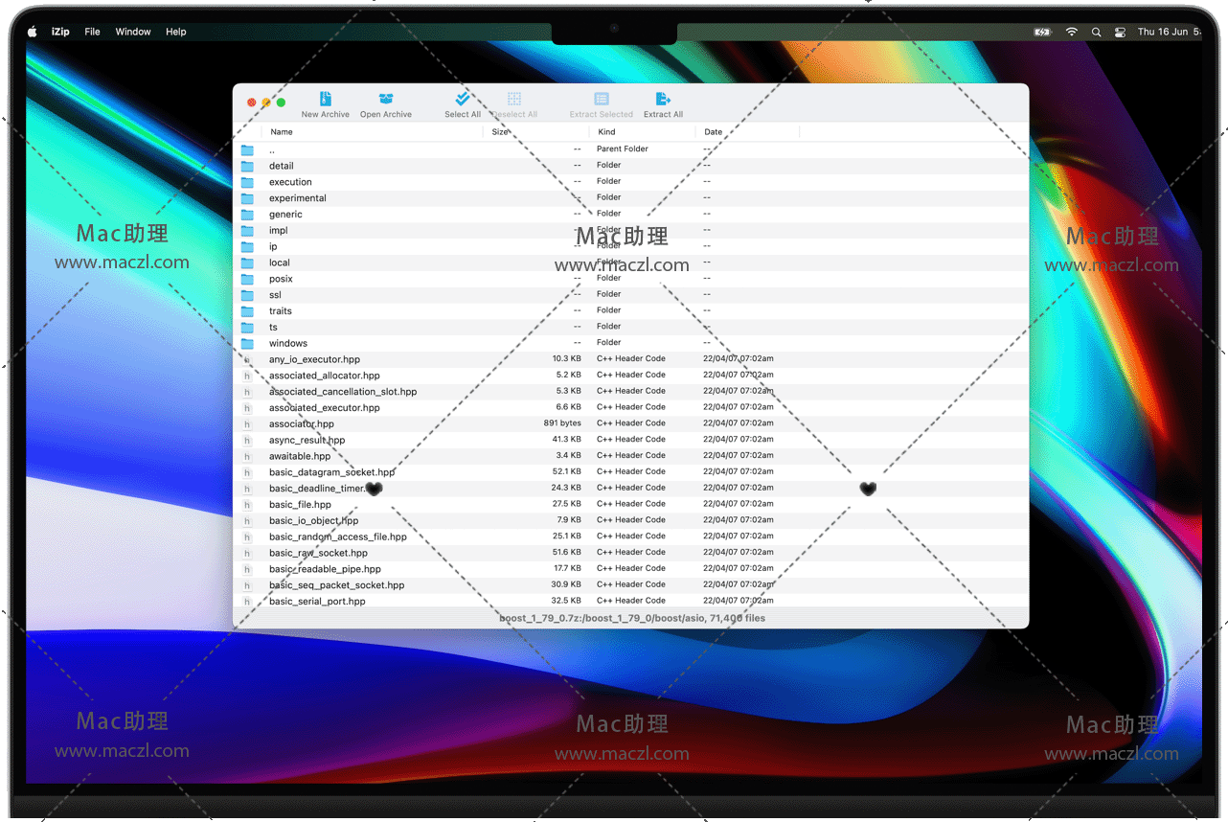Viewport: 1228px width, 822px height.
Task: Click the header file icon beside associated_allocator.hpp
Action: click(x=247, y=376)
